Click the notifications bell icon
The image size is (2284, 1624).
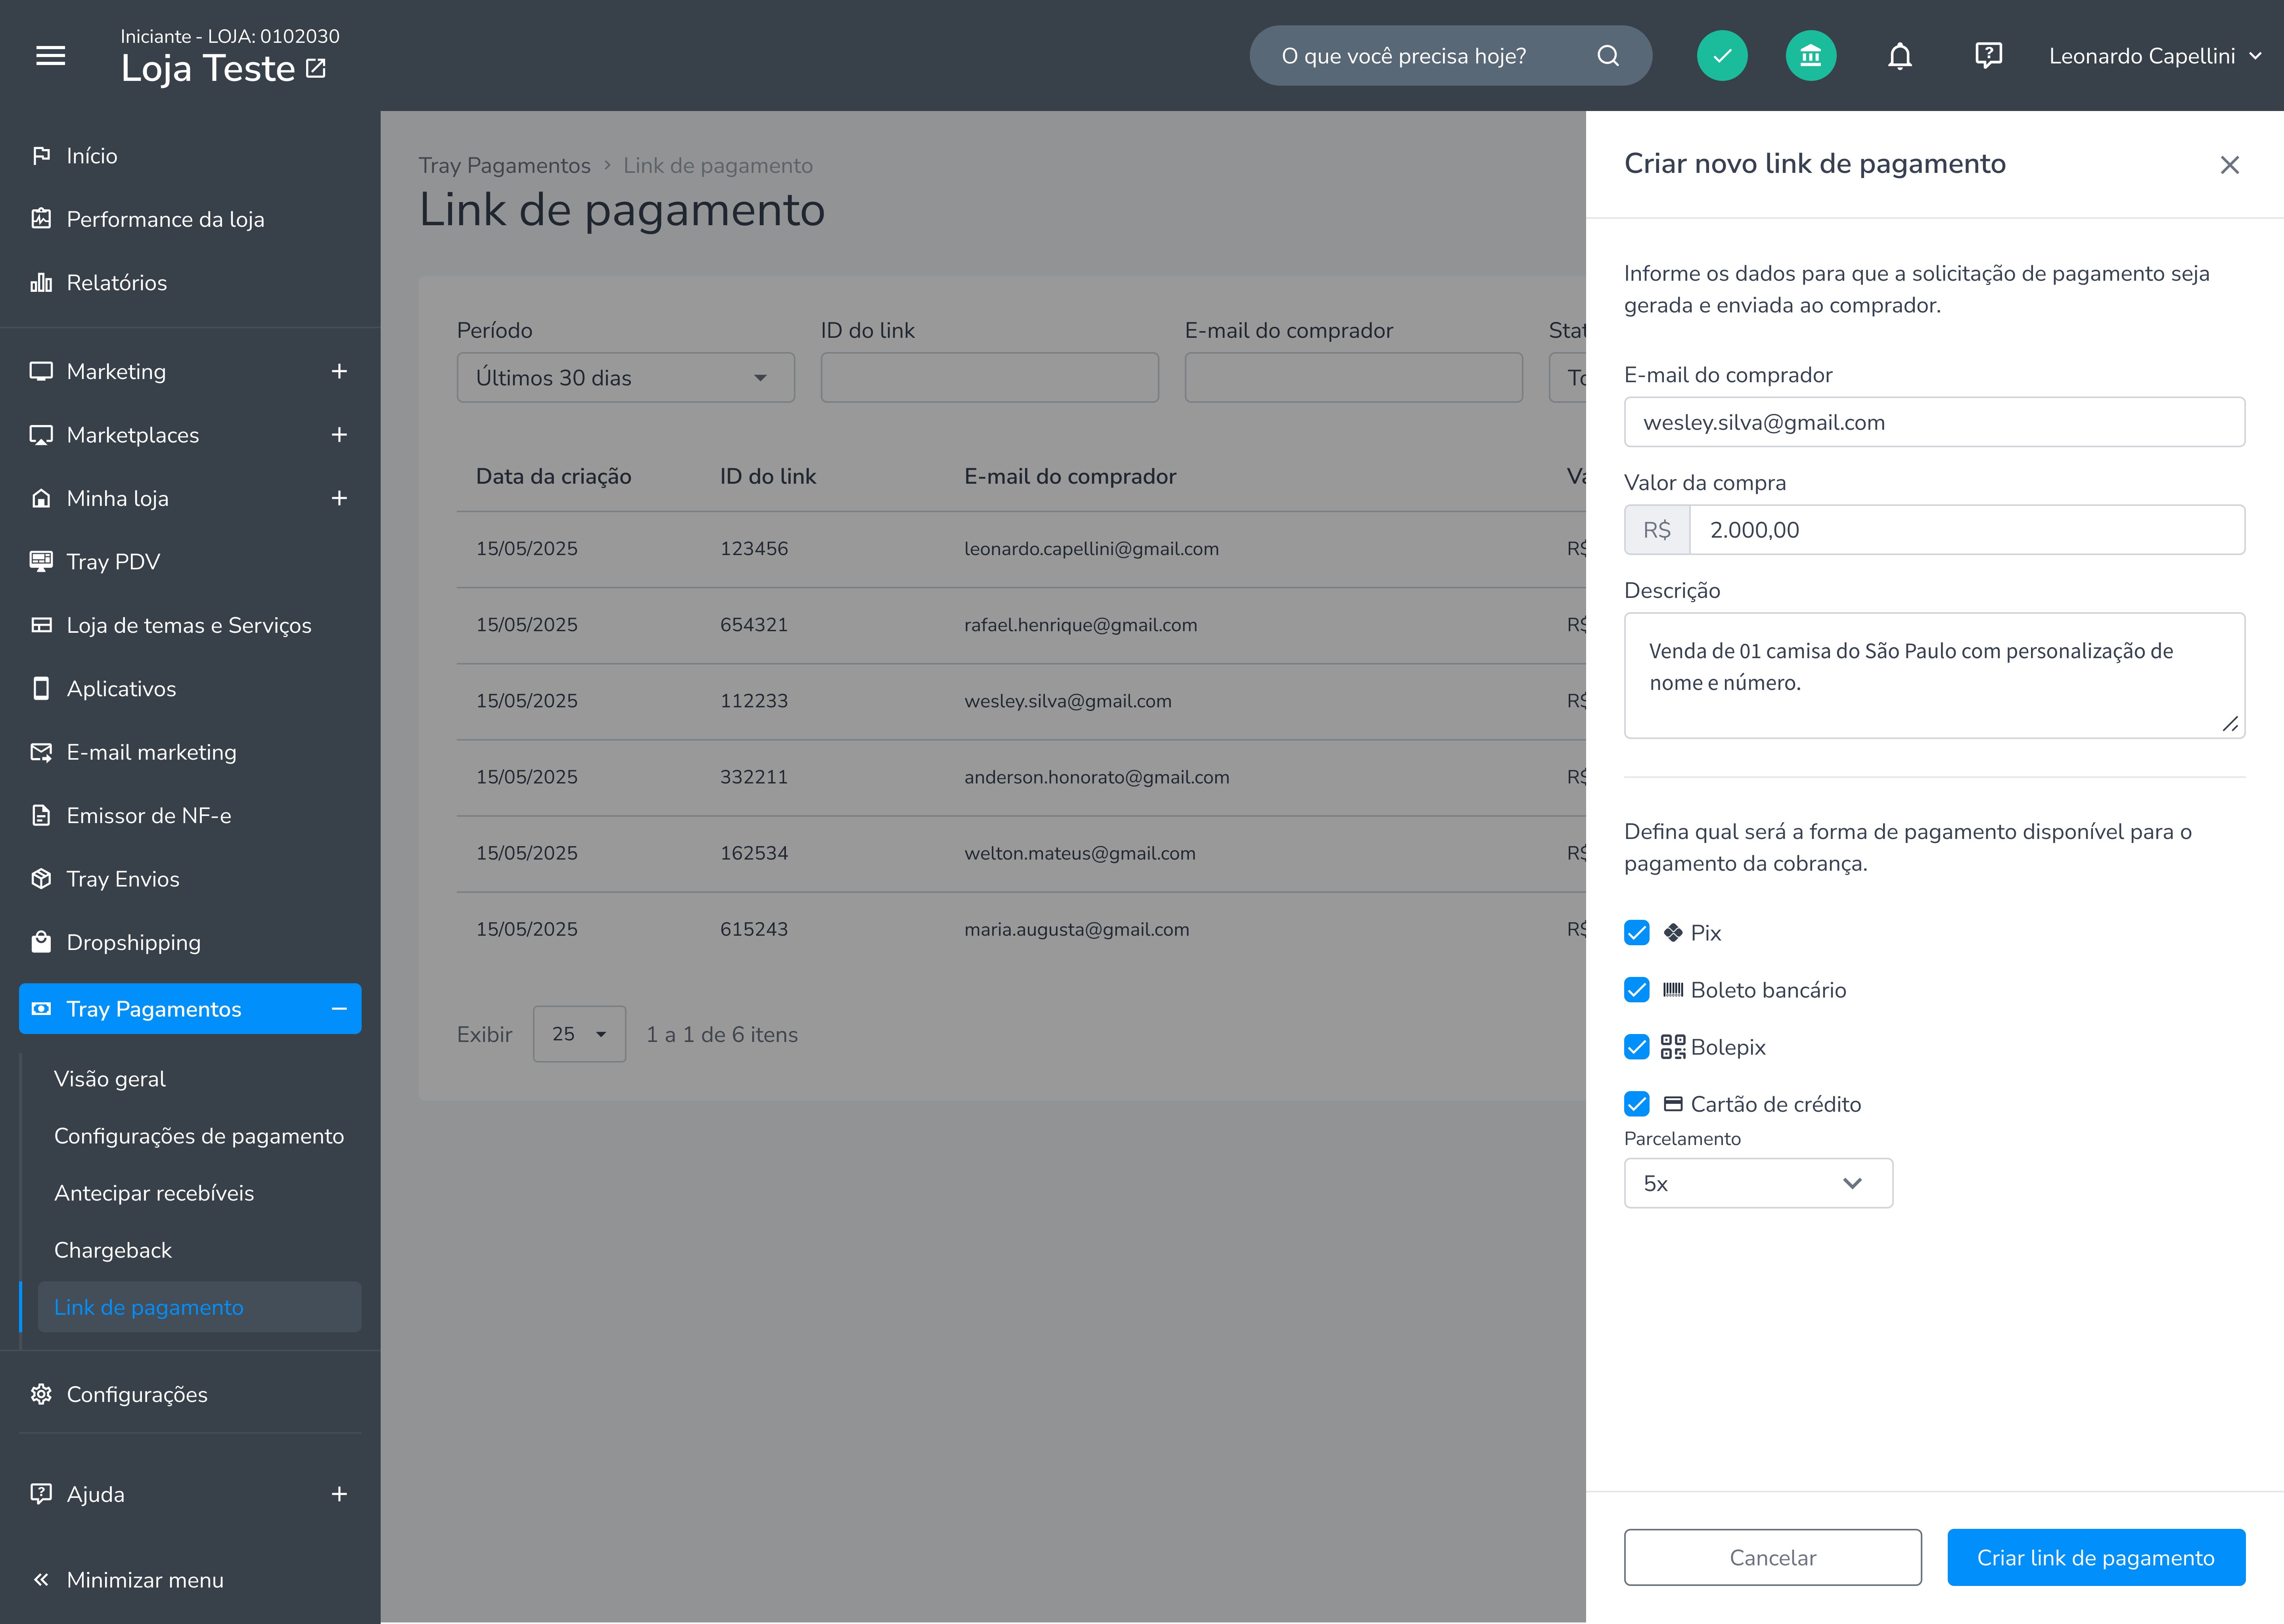click(1899, 56)
